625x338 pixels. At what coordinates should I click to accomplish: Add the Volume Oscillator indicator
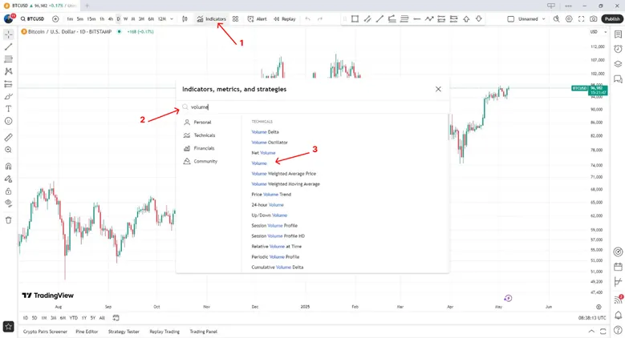coord(270,142)
